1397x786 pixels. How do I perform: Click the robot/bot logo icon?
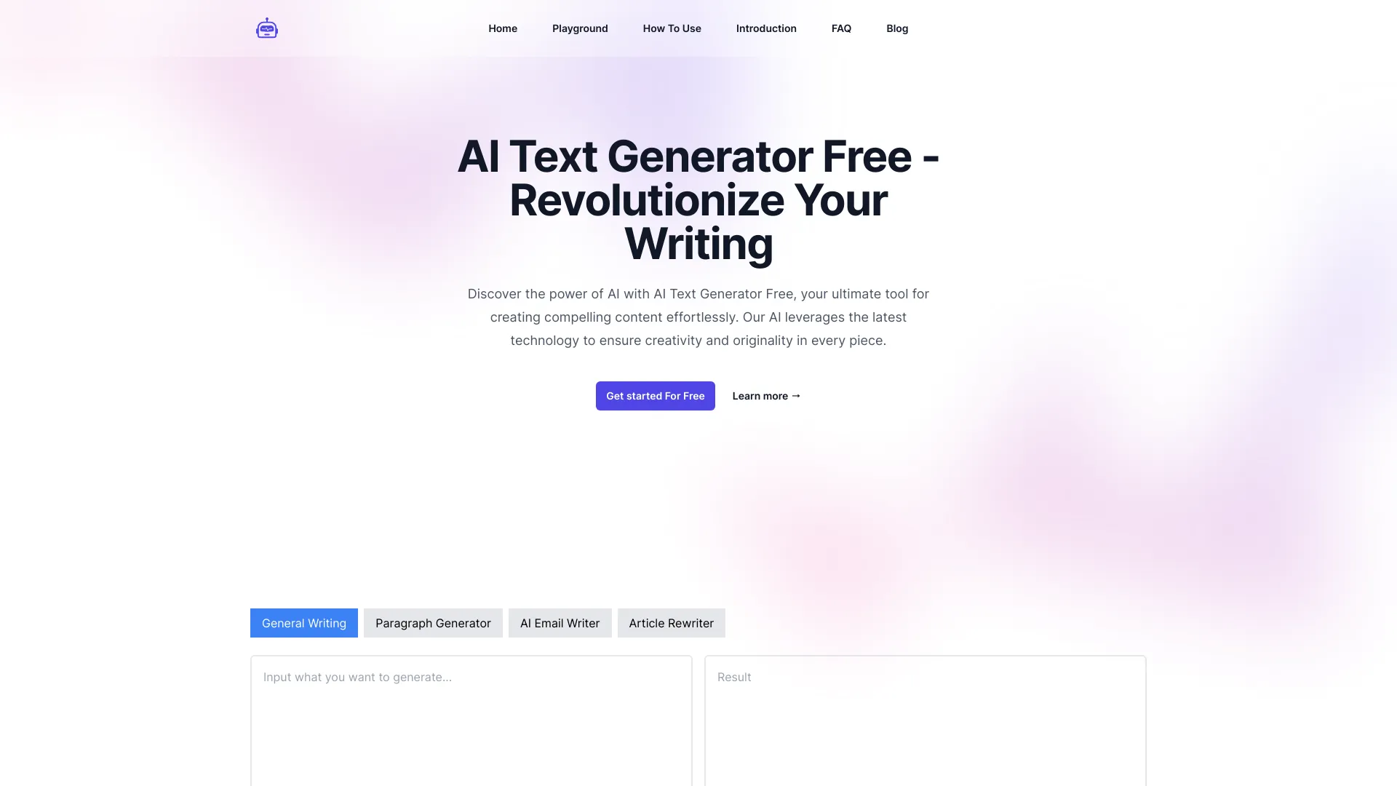[267, 29]
